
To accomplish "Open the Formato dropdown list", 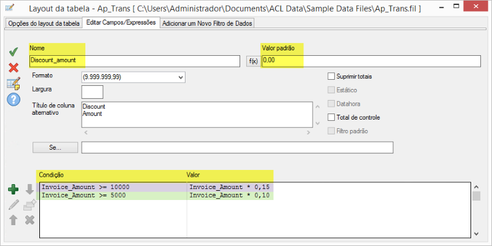I will pyautogui.click(x=180, y=77).
